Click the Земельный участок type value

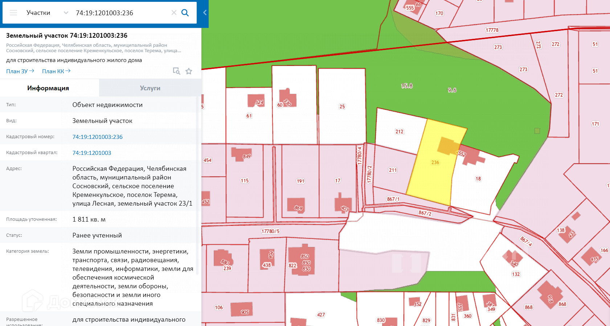pos(102,121)
